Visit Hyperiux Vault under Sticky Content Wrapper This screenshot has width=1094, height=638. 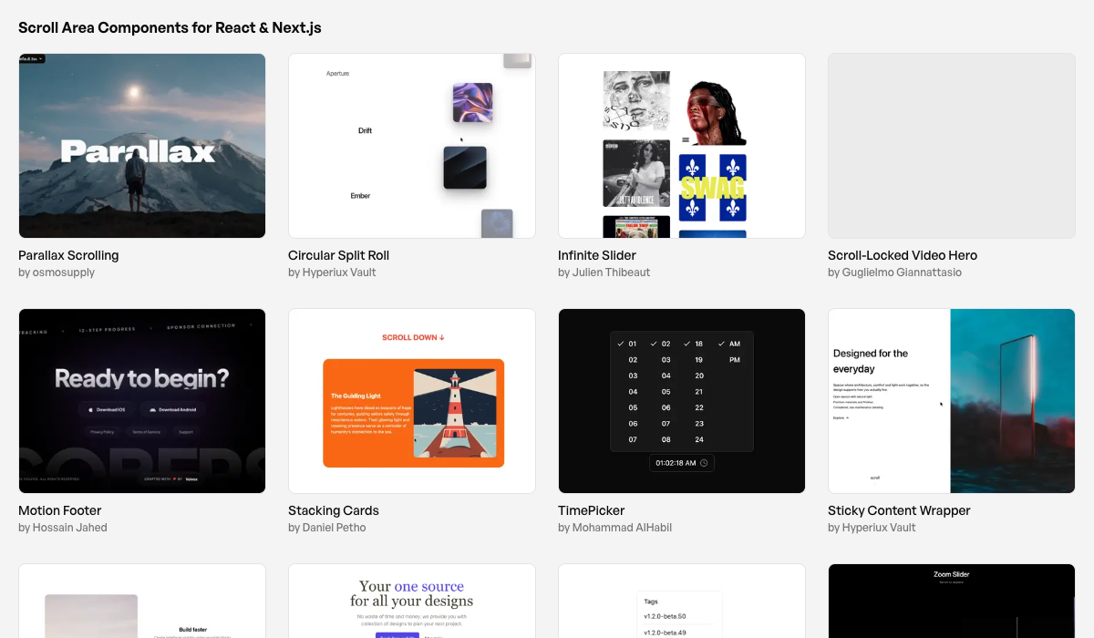[880, 528]
